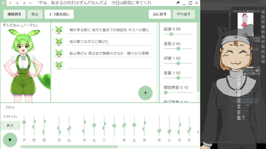Open the ヘルプ menu in VOICEVOX

click(30, 3)
